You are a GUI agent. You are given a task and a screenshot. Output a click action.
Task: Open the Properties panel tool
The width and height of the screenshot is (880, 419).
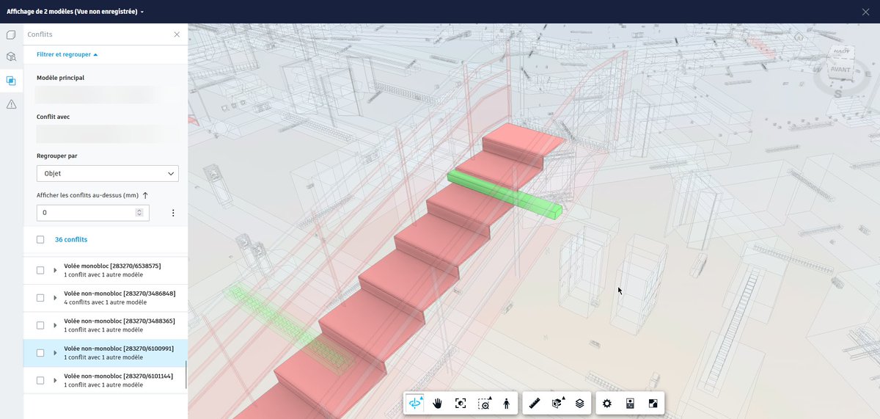pos(630,403)
